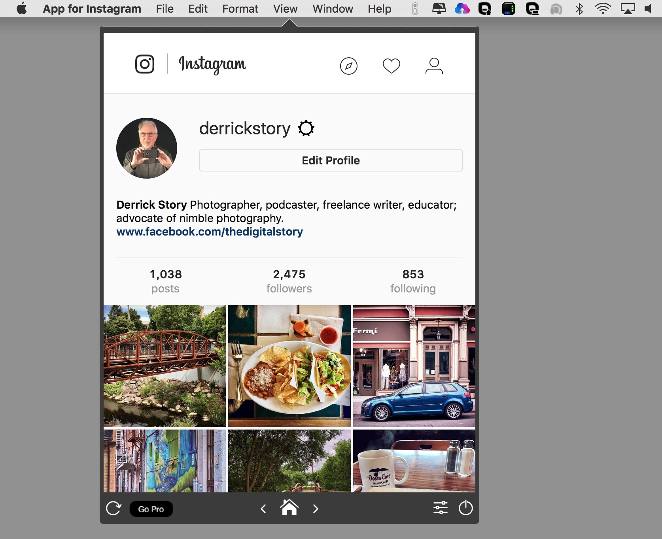Click the Go Pro button

click(x=151, y=509)
